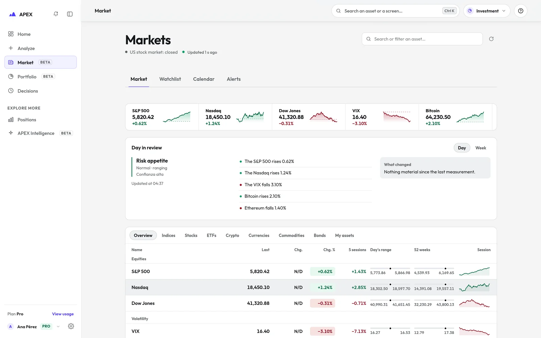Open VIX row in table
Image resolution: width=541 pixels, height=338 pixels.
tap(311, 331)
